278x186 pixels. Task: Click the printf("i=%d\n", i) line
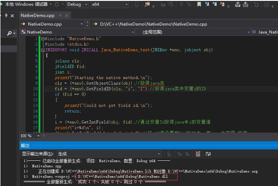(x=79, y=127)
